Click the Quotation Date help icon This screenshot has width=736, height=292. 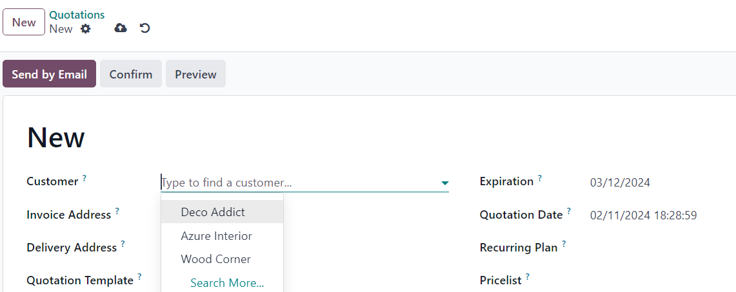click(x=569, y=211)
